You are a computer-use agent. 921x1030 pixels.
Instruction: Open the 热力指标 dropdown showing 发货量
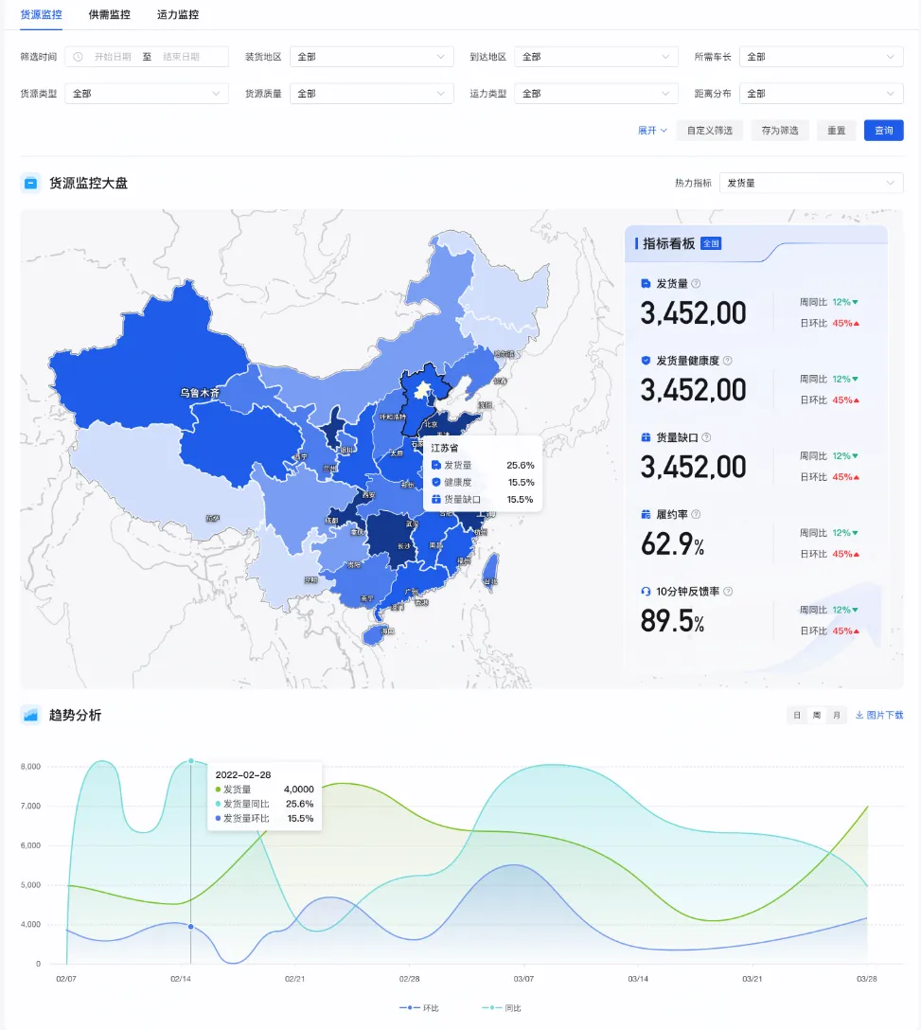811,183
